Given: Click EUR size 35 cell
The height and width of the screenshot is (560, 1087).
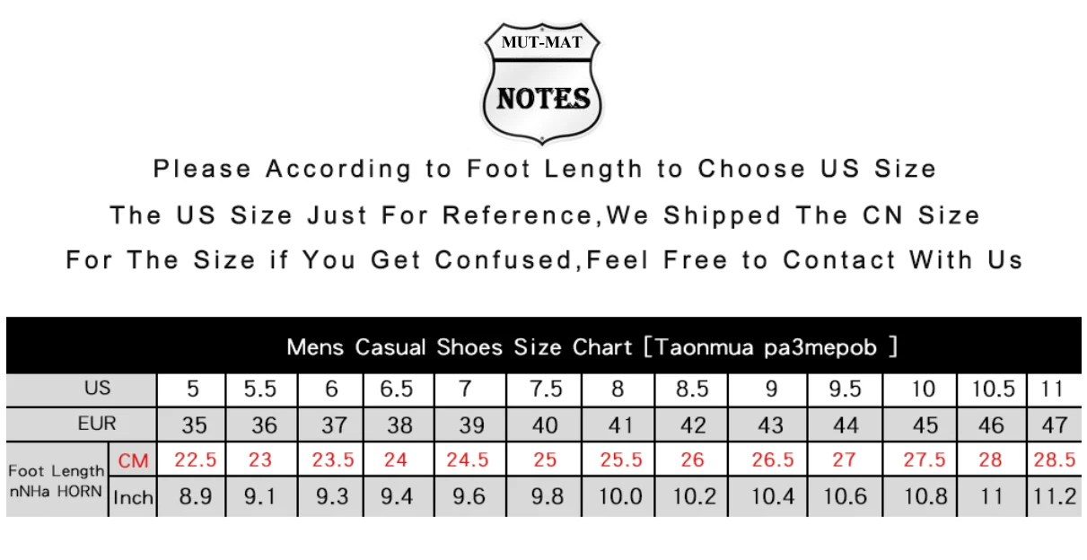Looking at the screenshot, I should tap(193, 424).
